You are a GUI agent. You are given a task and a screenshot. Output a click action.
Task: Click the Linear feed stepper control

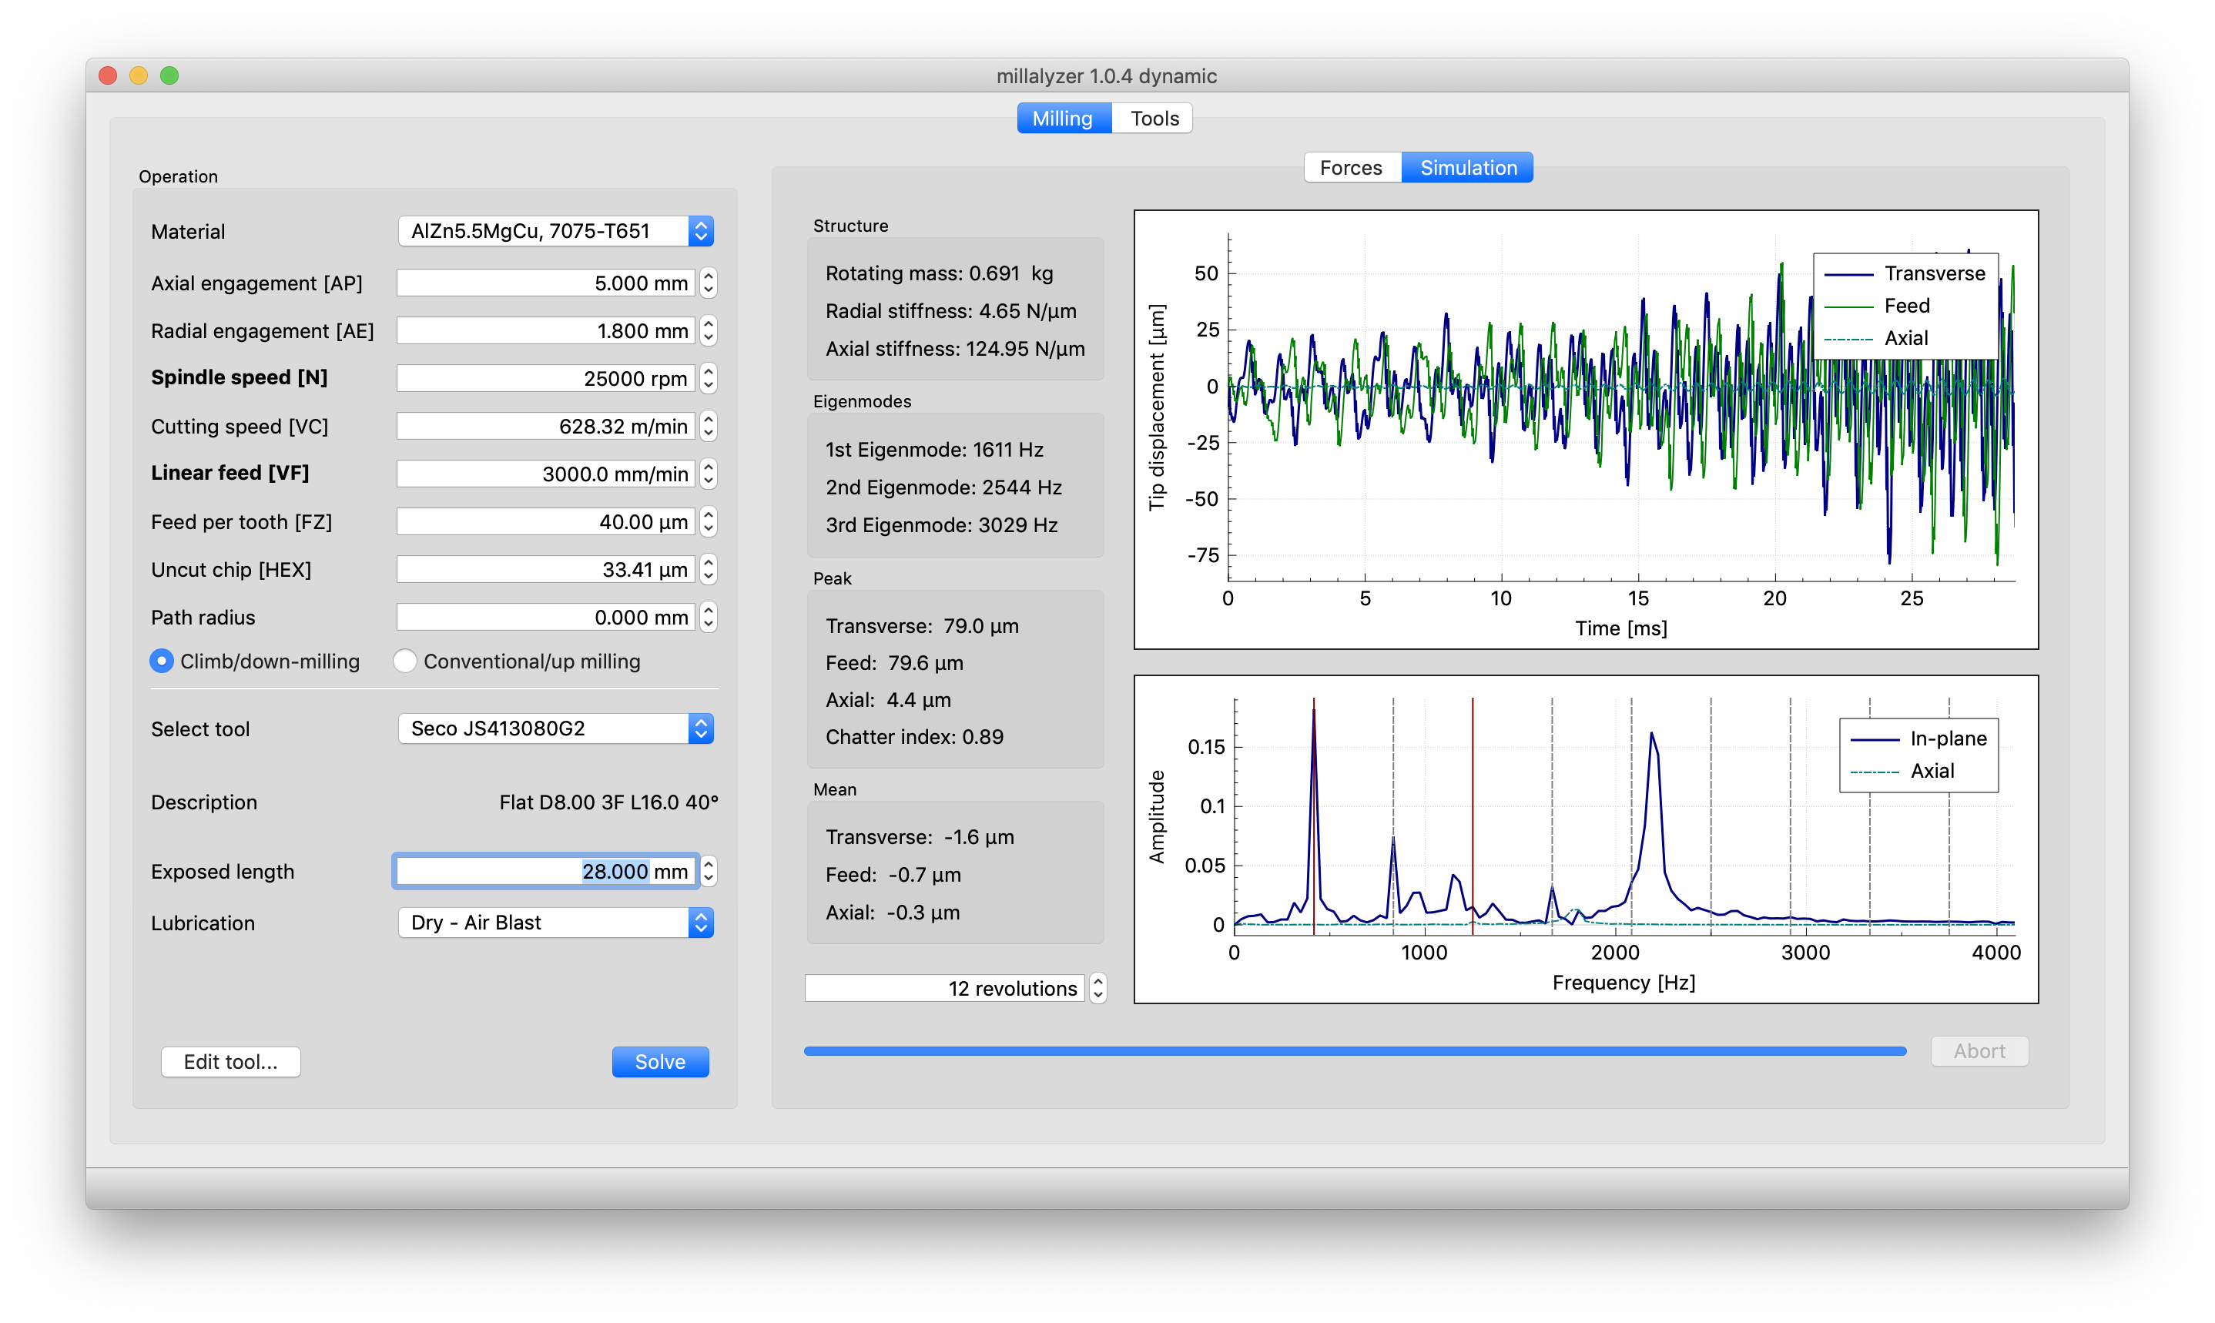coord(709,474)
